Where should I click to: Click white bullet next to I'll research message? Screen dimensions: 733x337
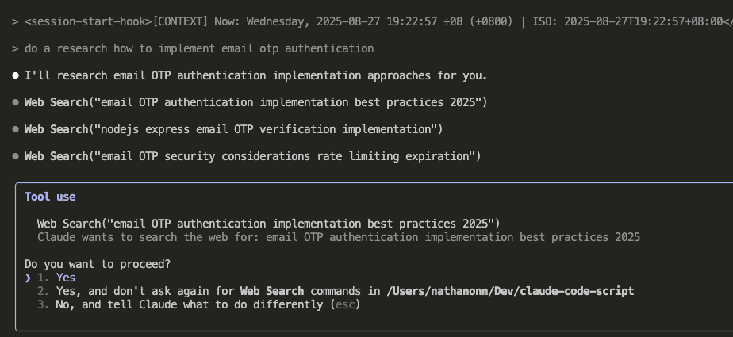pos(15,75)
